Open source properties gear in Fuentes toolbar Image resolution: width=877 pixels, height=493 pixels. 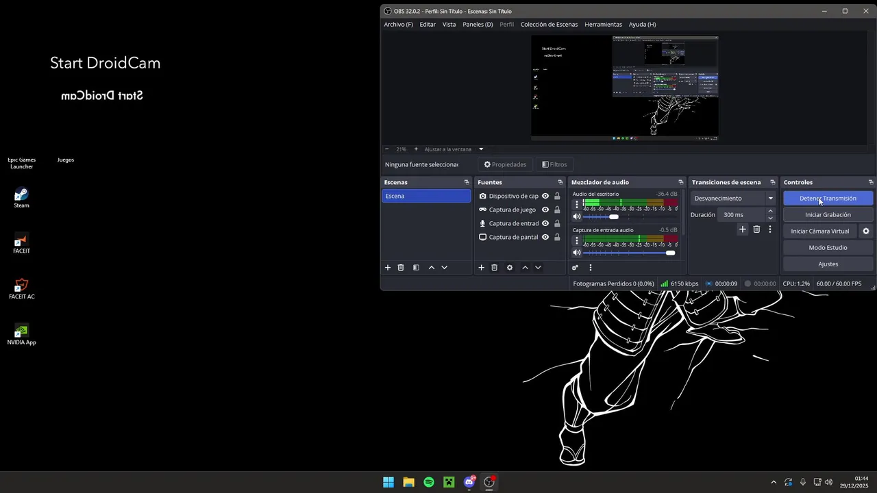[x=510, y=268]
